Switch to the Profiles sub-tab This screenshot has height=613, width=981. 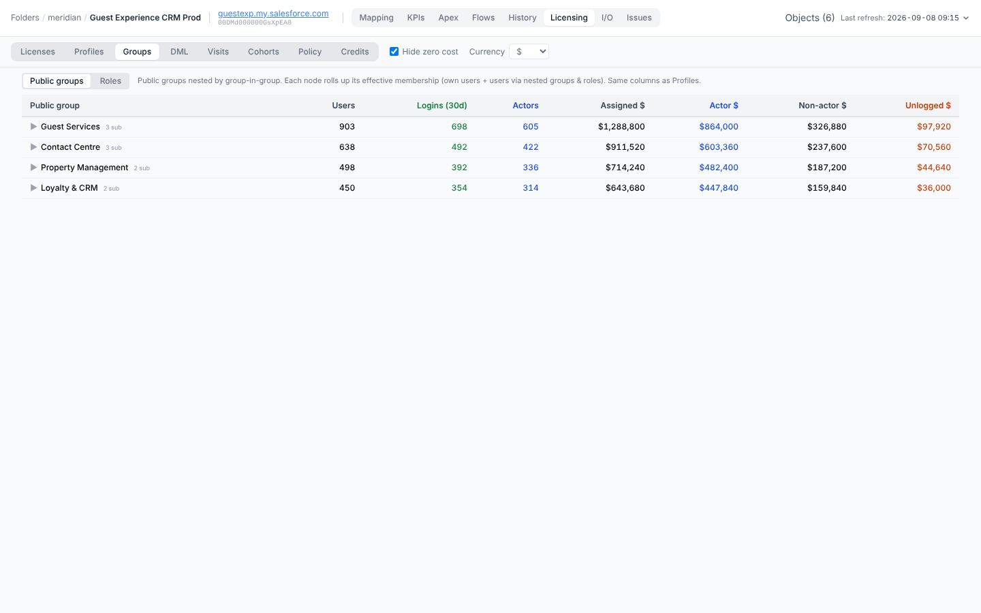(x=89, y=52)
